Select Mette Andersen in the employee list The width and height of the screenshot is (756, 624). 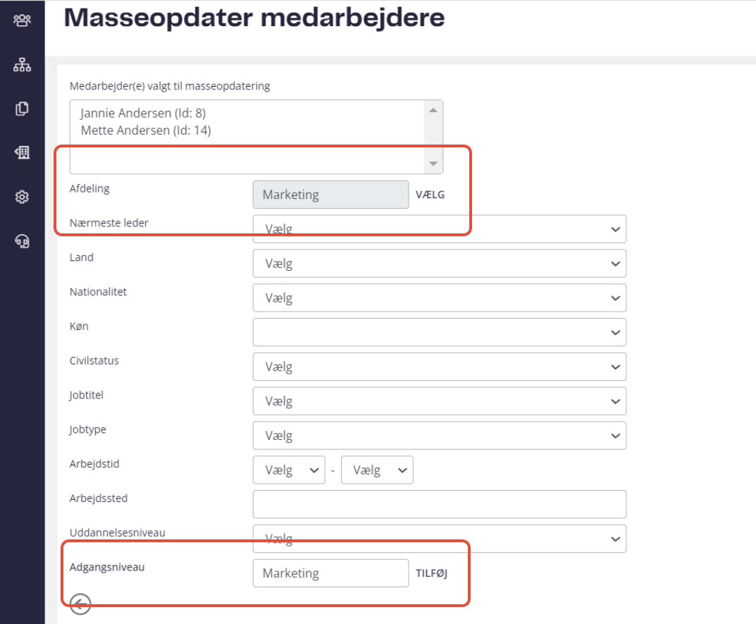coord(146,130)
